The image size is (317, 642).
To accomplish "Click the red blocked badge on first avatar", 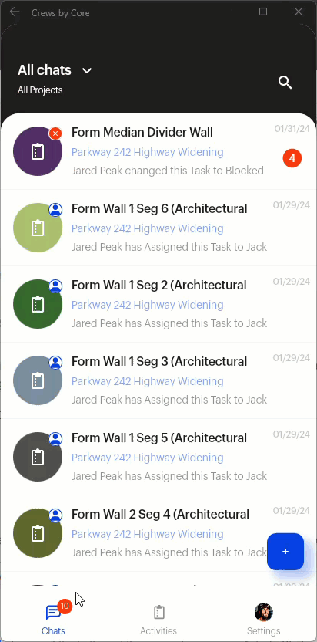I will 55,133.
